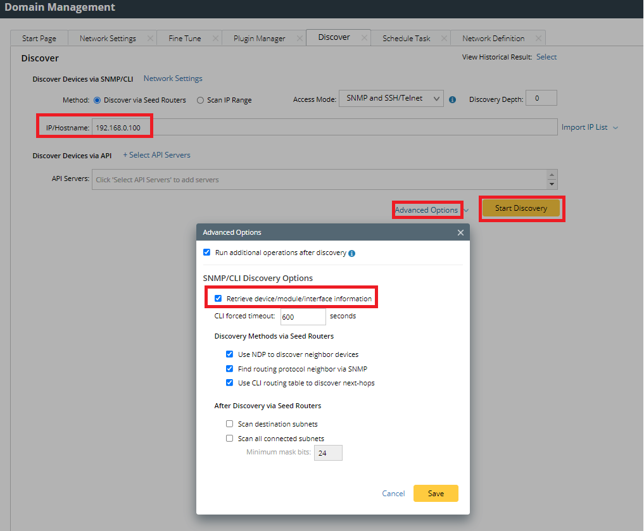Uncheck Retrieve device/module/interface information
This screenshot has height=531, width=644.
tap(218, 299)
